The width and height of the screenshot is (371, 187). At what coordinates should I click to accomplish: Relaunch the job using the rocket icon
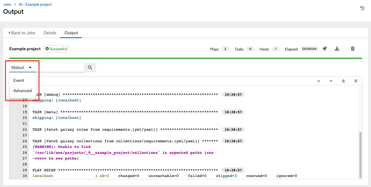[324, 49]
